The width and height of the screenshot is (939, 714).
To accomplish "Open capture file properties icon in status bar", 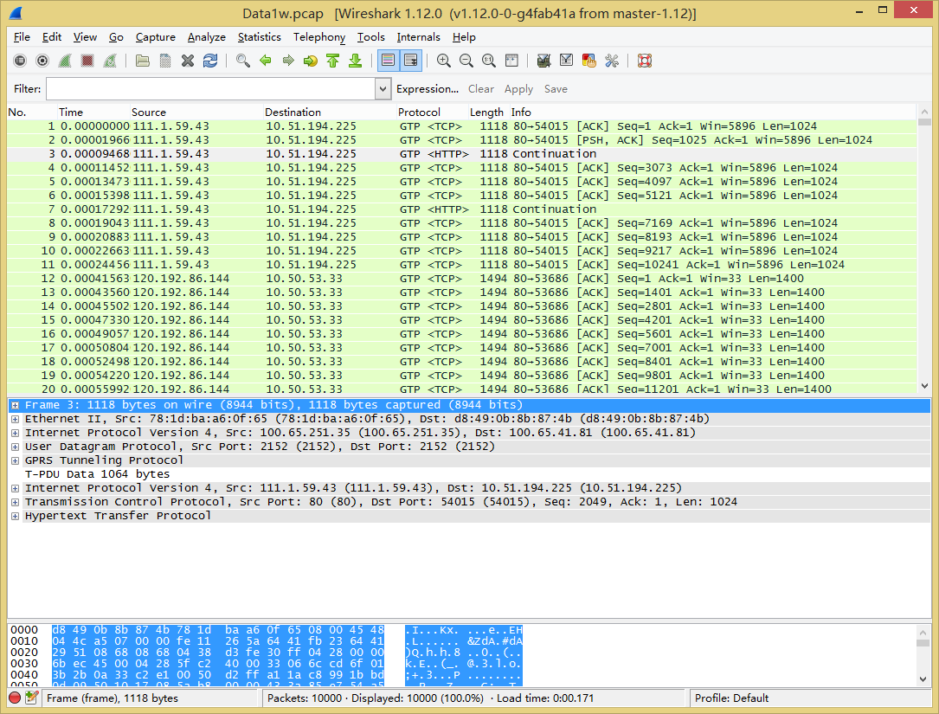I will [32, 698].
